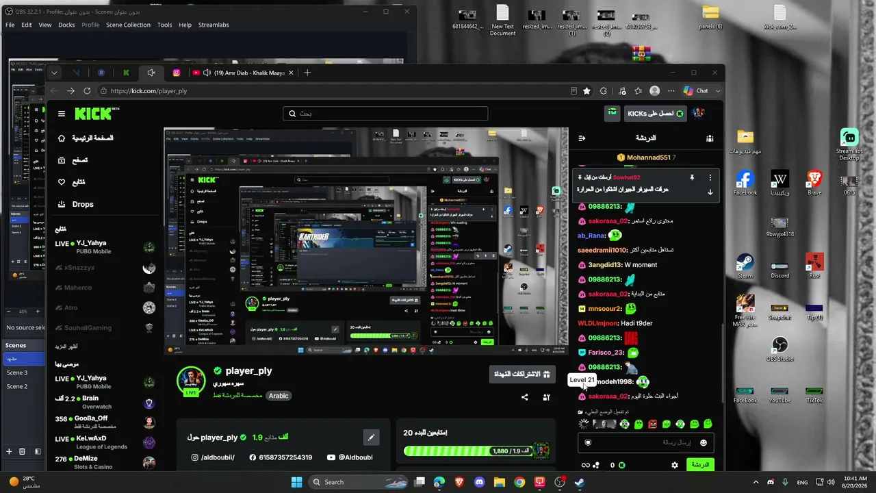Image resolution: width=876 pixels, height=493 pixels.
Task: Open browser extensions puzzle icon
Action: coord(604,91)
